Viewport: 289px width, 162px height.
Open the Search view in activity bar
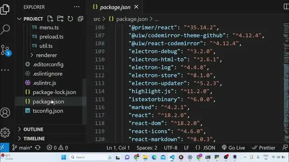click(x=5, y=29)
